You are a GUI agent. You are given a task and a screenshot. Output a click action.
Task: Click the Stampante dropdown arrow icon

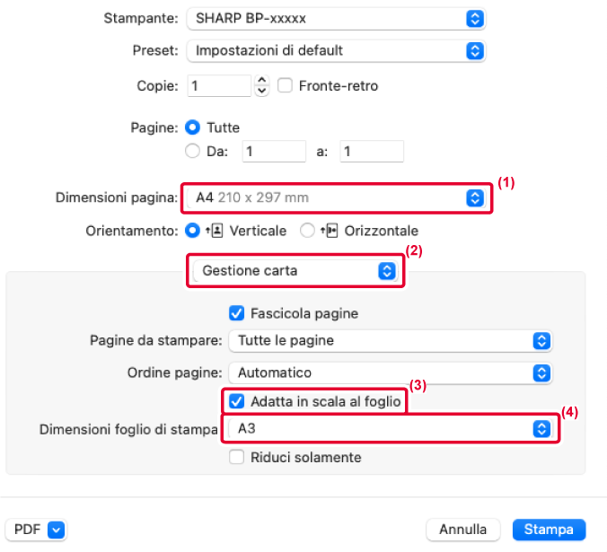coord(475,19)
